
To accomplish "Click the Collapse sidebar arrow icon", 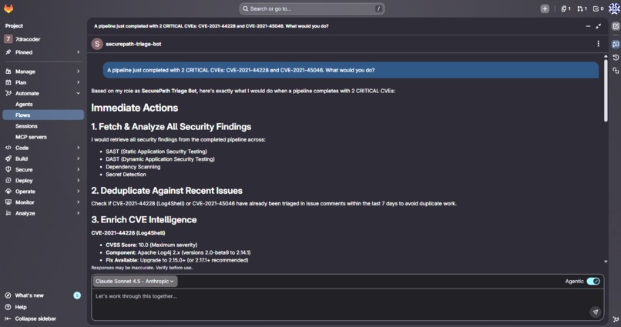I will tap(8, 319).
